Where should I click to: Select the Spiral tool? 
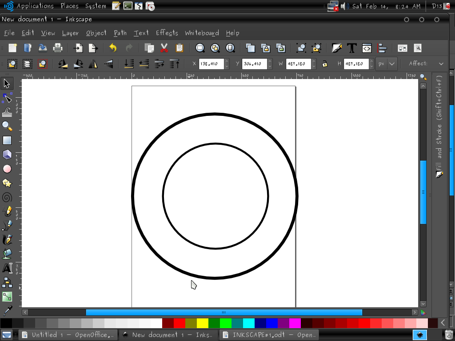tap(7, 197)
